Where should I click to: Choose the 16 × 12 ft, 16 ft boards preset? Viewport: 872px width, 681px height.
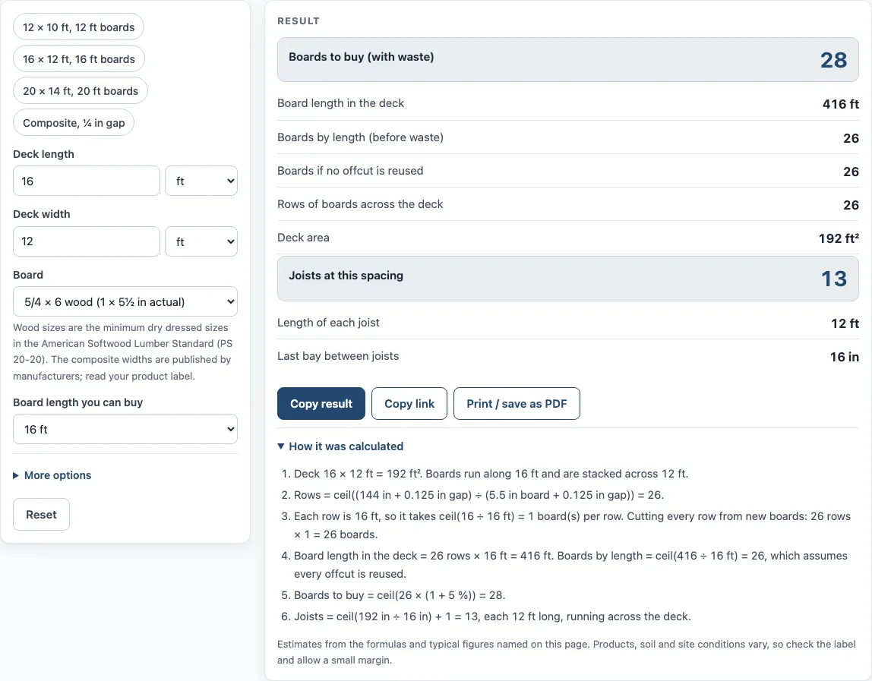pos(79,59)
